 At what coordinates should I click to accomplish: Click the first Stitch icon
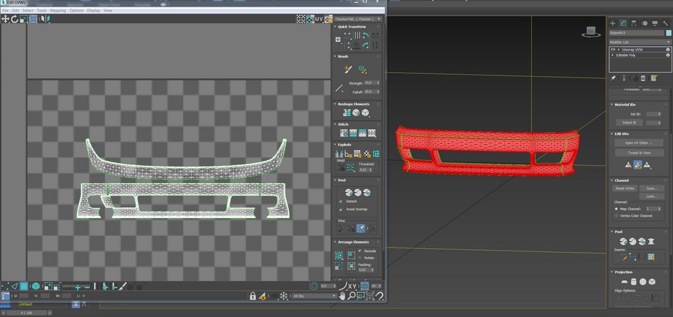[344, 133]
